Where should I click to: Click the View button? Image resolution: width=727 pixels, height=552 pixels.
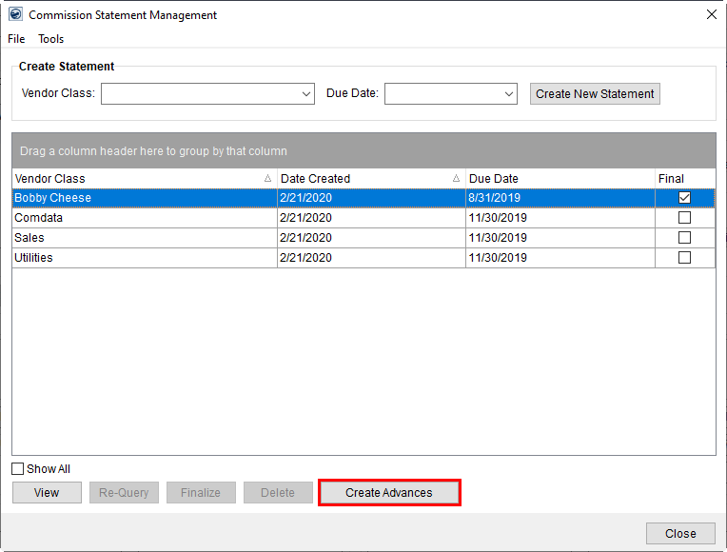[x=47, y=493]
